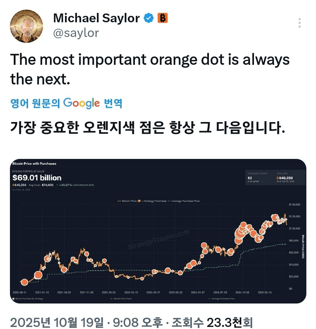The width and height of the screenshot is (316, 329).
Task: Click the Bitcoin Purchase by Strategy legend icon
Action: tap(14, 299)
